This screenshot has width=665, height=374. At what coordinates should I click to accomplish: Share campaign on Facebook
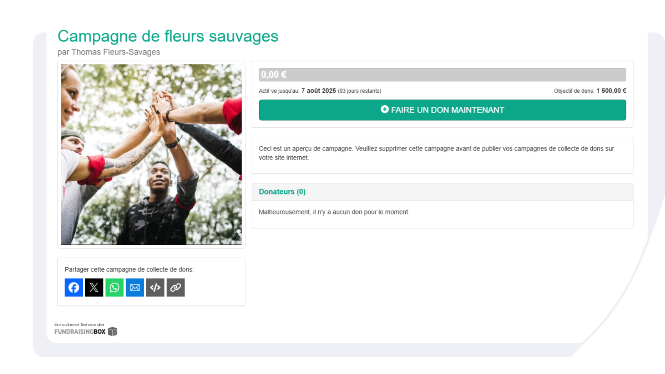74,288
